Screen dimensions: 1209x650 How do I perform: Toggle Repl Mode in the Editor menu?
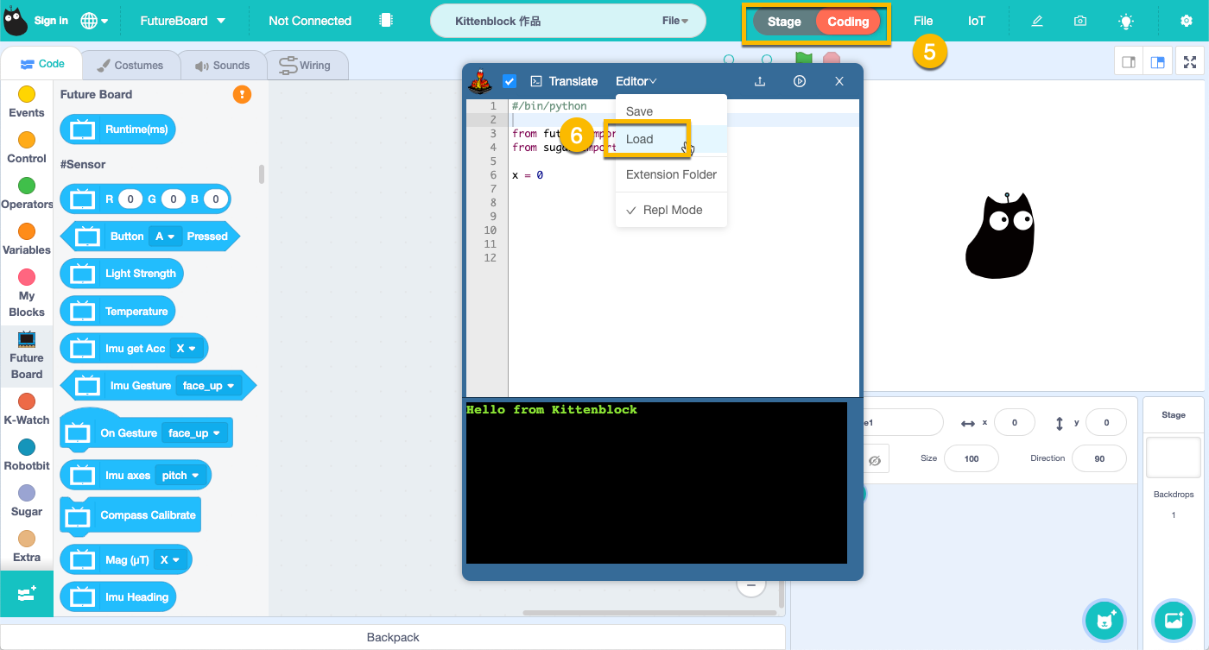click(x=672, y=210)
